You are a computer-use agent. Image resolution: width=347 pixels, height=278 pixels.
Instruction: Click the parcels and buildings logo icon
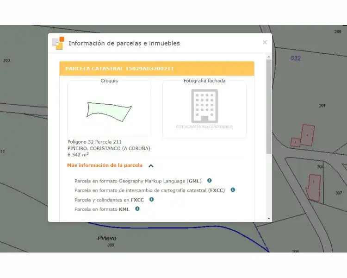point(58,43)
